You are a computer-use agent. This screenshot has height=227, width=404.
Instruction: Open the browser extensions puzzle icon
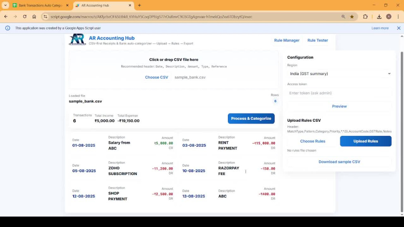365,17
